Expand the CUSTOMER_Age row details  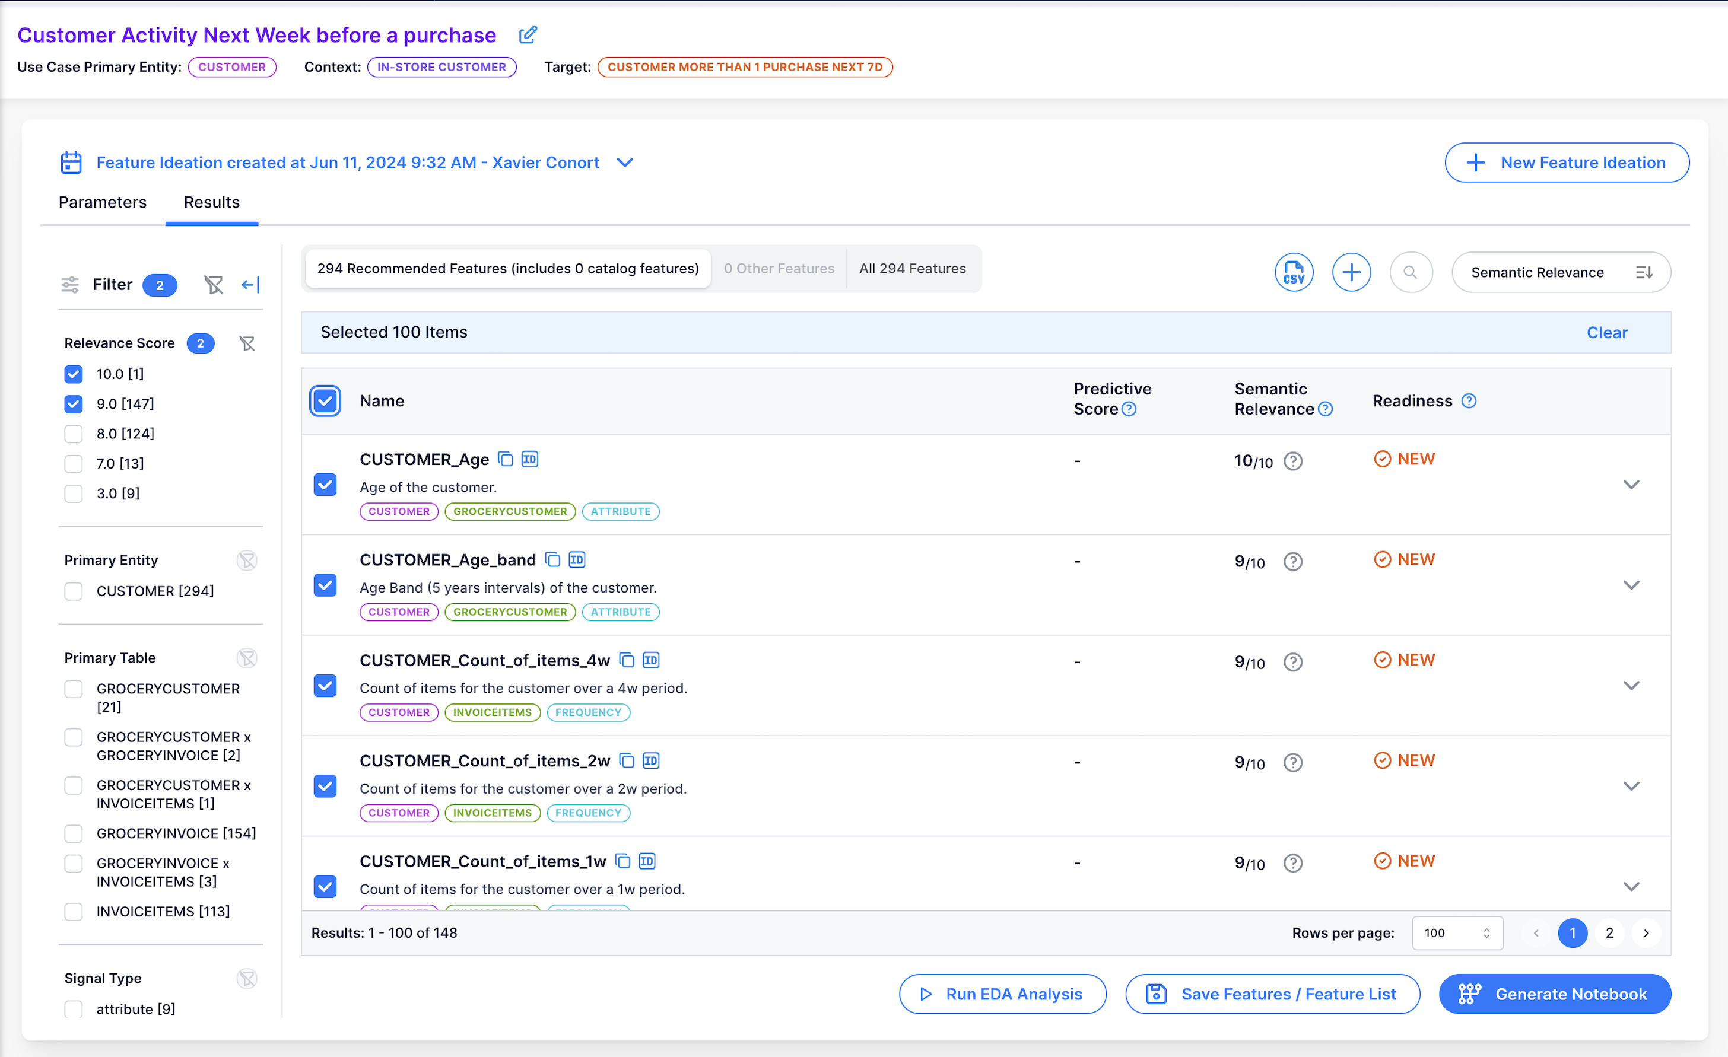click(x=1631, y=485)
